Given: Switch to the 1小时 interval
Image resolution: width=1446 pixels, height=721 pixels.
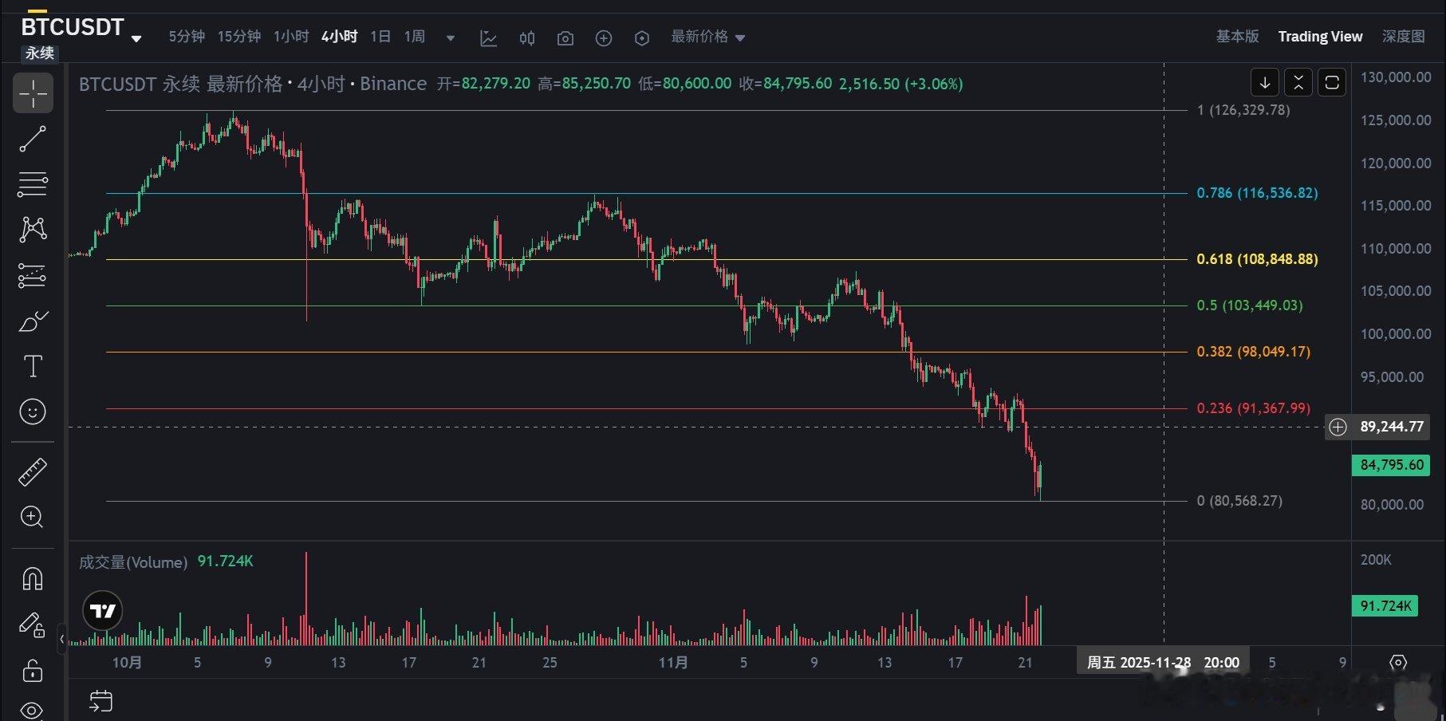Looking at the screenshot, I should click(290, 37).
